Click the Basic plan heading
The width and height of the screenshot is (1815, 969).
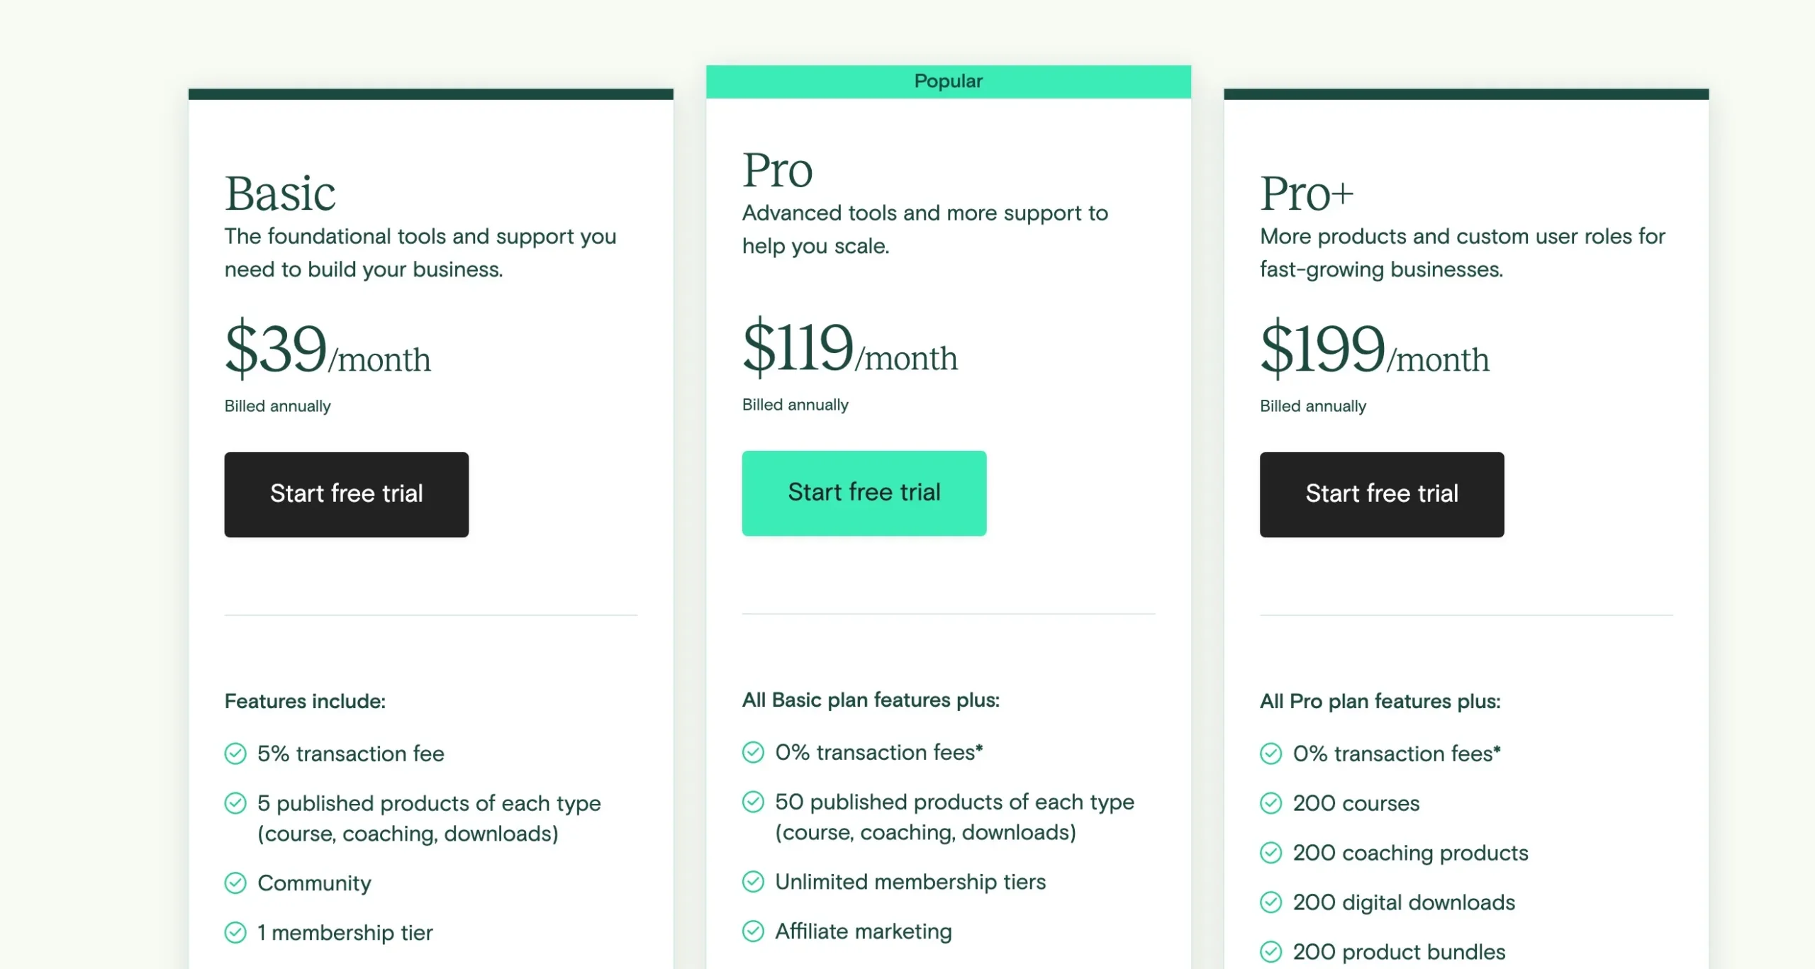coord(280,194)
